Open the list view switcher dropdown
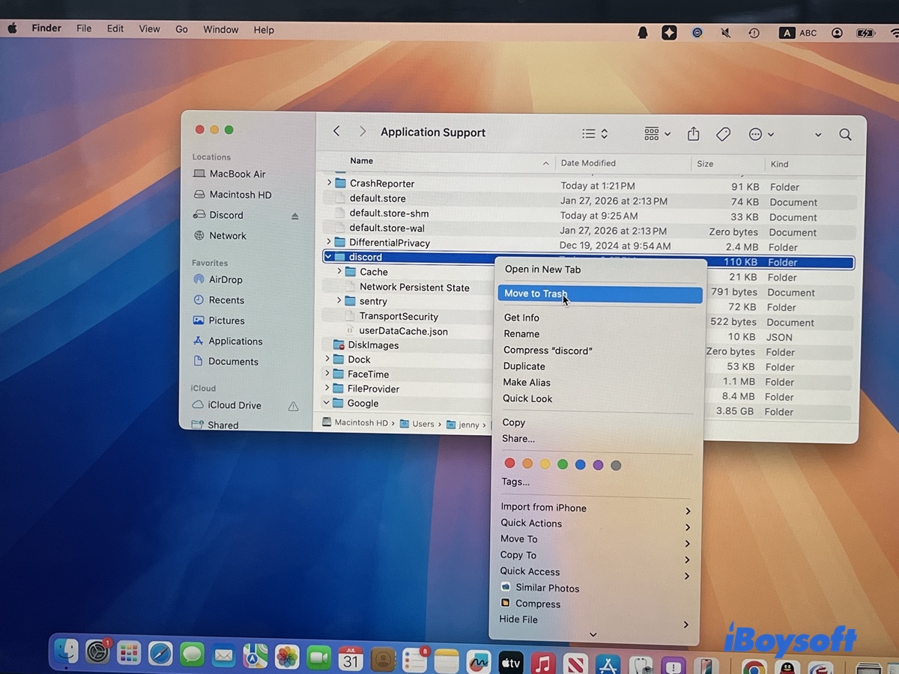Image resolution: width=899 pixels, height=674 pixels. [x=595, y=133]
